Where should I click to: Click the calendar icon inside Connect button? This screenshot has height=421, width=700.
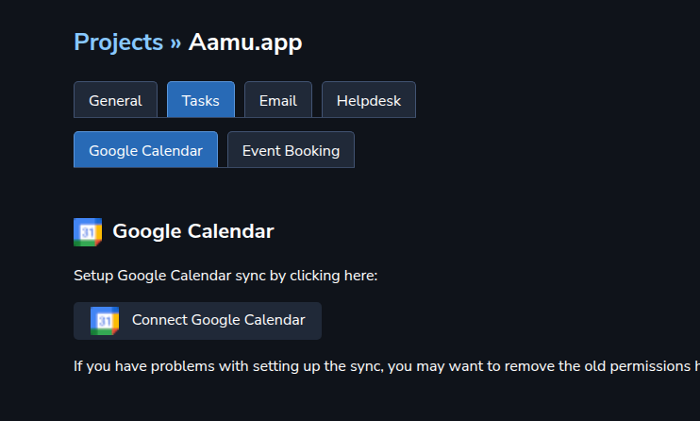(x=105, y=321)
